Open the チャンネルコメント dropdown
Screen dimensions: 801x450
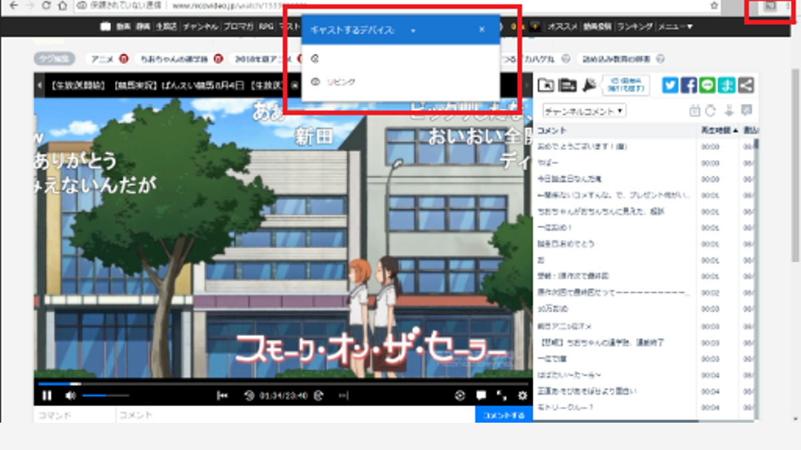(x=584, y=111)
